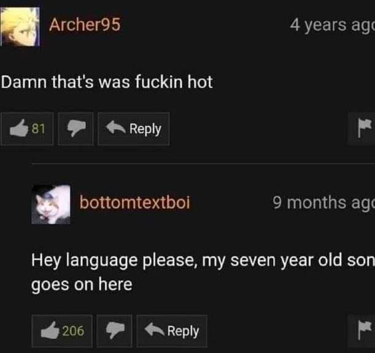The height and width of the screenshot is (353, 375).
Task: Like Archer95's comment with thumbs up
Action: (x=27, y=129)
